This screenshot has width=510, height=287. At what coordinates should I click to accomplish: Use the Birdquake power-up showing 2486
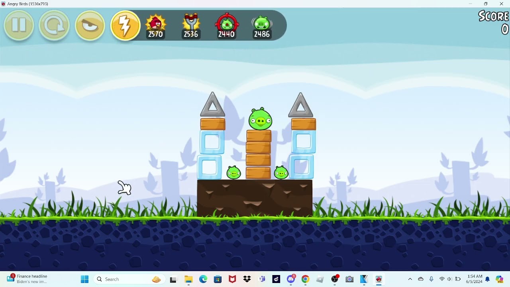(x=262, y=26)
